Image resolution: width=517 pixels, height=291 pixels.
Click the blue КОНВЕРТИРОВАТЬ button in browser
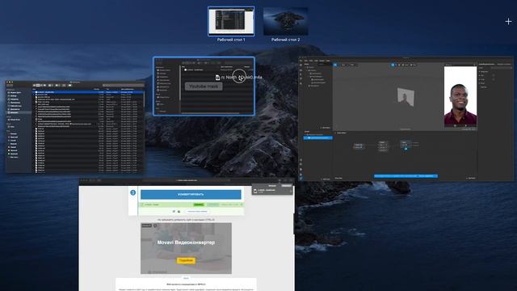191,194
